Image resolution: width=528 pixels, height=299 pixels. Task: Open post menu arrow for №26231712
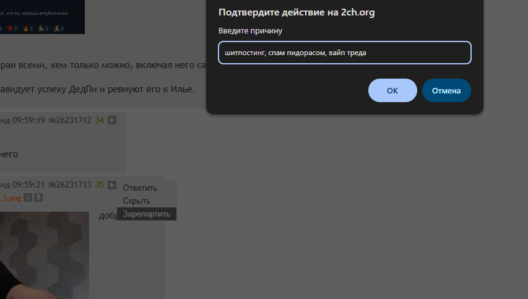click(112, 120)
